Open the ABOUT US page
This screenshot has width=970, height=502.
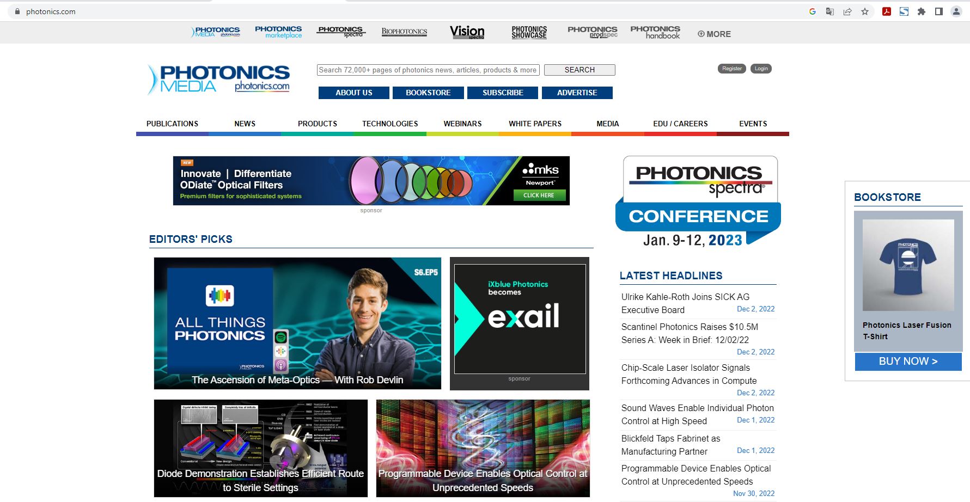pos(354,93)
